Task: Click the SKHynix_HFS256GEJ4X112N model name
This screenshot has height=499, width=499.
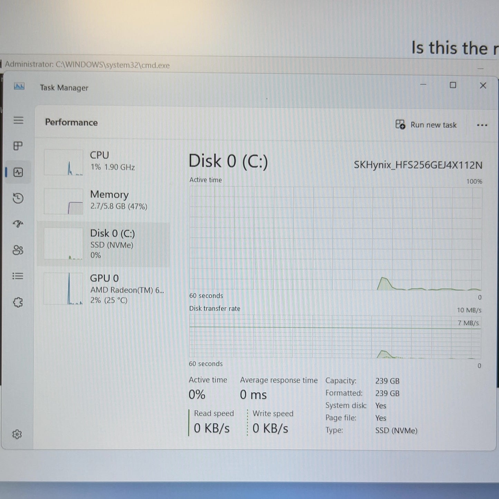Action: click(418, 165)
